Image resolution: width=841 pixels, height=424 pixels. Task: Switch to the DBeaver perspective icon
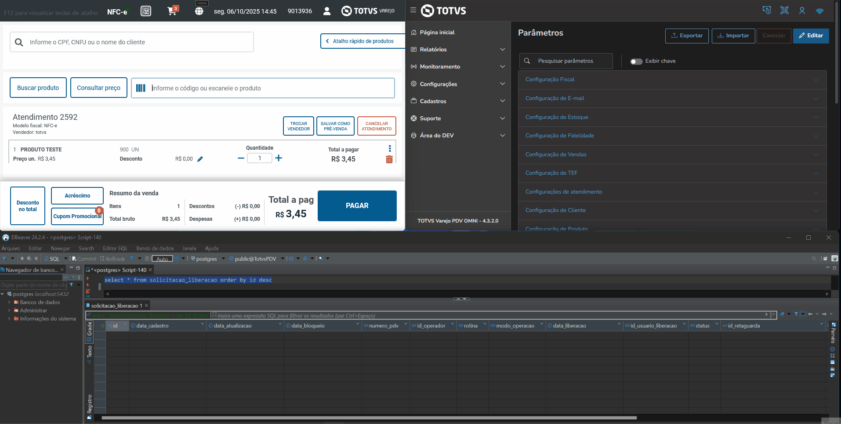coord(834,259)
